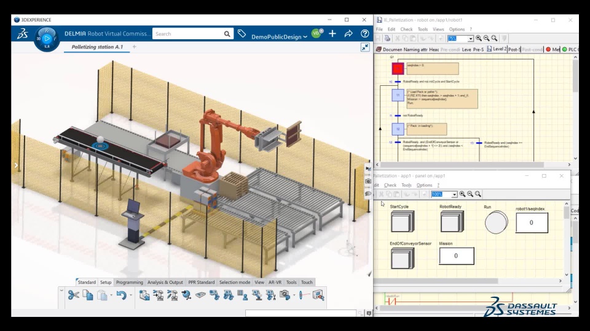Click zoom in magnifier in panel window toolbar
The width and height of the screenshot is (590, 331).
pyautogui.click(x=462, y=194)
